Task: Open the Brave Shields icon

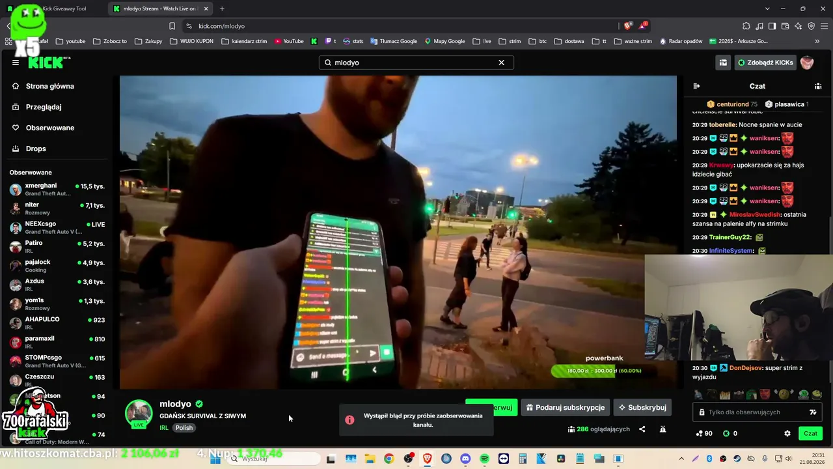Action: [627, 26]
